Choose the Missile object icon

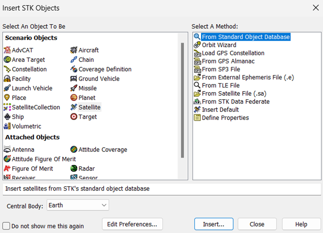coord(74,88)
